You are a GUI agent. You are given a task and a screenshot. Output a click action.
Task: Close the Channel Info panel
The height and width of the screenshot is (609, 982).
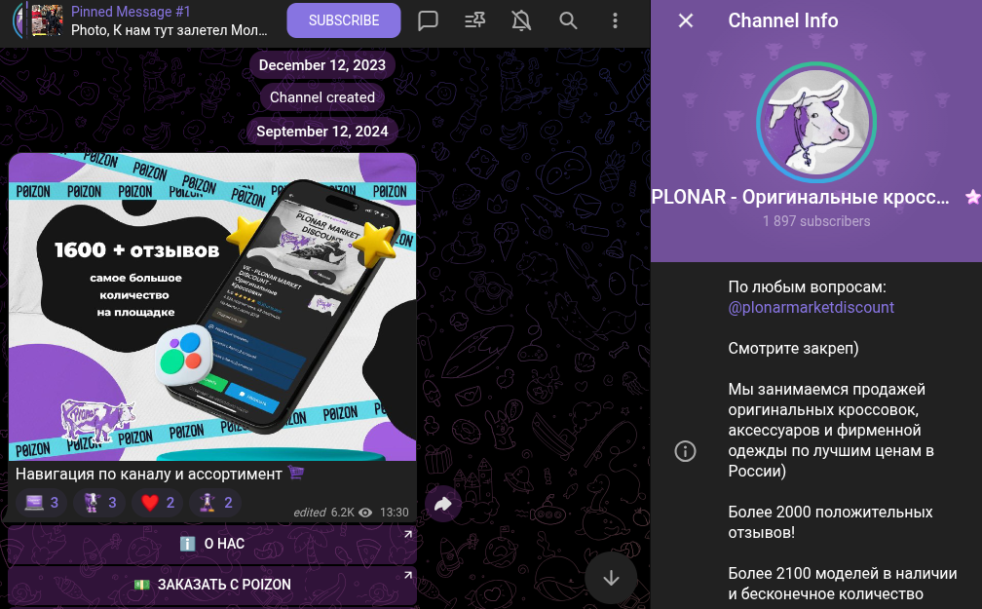pos(686,20)
